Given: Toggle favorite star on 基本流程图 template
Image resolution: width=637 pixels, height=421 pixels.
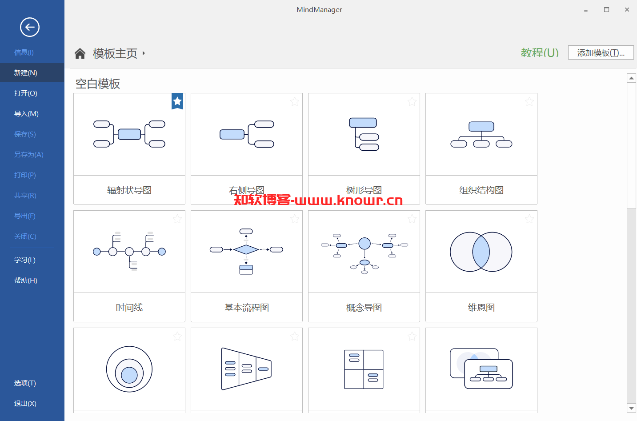Looking at the screenshot, I should (x=295, y=219).
